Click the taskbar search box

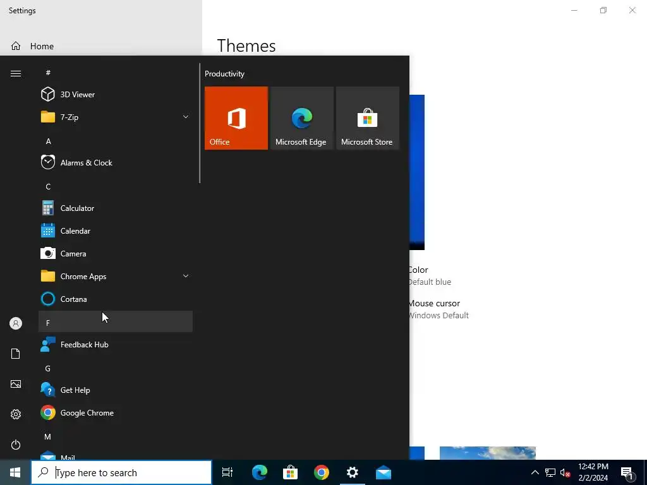121,472
